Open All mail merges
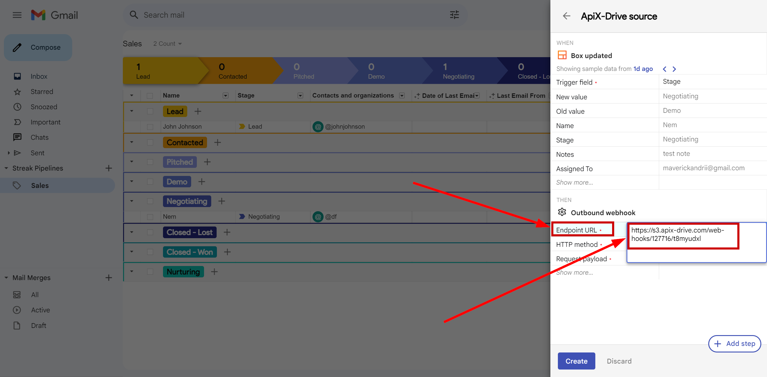 [x=35, y=295]
